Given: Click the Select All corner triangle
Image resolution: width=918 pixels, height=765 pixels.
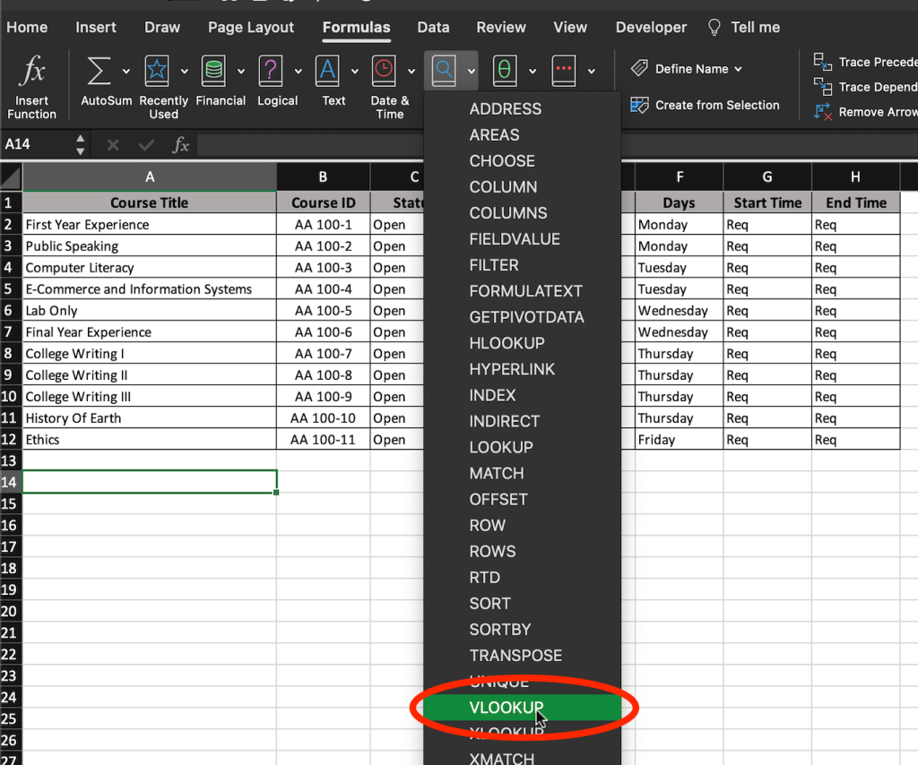Looking at the screenshot, I should (11, 176).
